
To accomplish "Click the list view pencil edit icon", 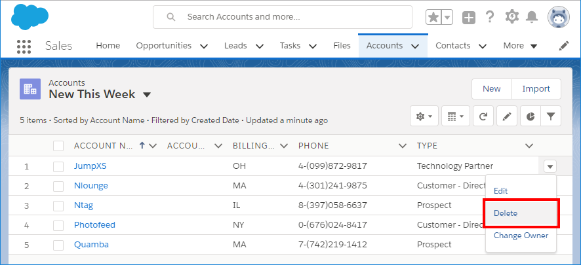I will click(x=506, y=116).
